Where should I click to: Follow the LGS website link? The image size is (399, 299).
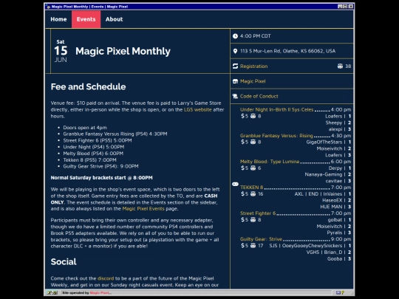click(x=198, y=109)
